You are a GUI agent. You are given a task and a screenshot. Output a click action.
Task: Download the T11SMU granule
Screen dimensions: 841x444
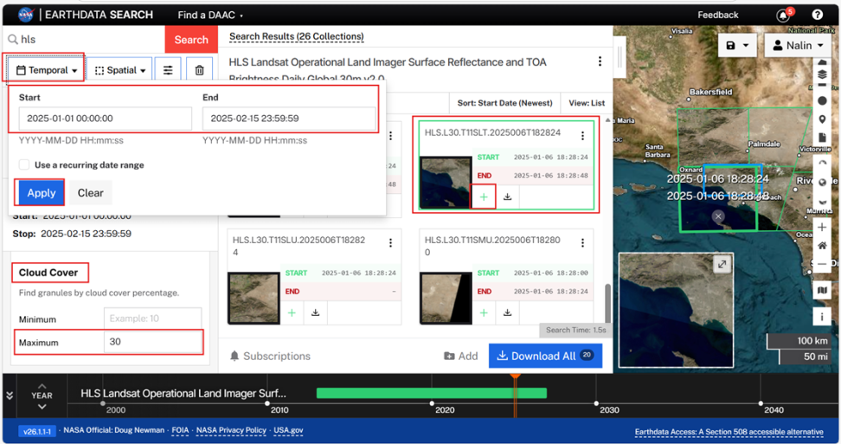click(x=507, y=312)
